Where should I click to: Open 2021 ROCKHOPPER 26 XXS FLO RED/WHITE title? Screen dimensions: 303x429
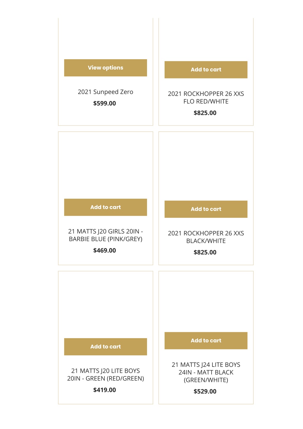coord(206,97)
